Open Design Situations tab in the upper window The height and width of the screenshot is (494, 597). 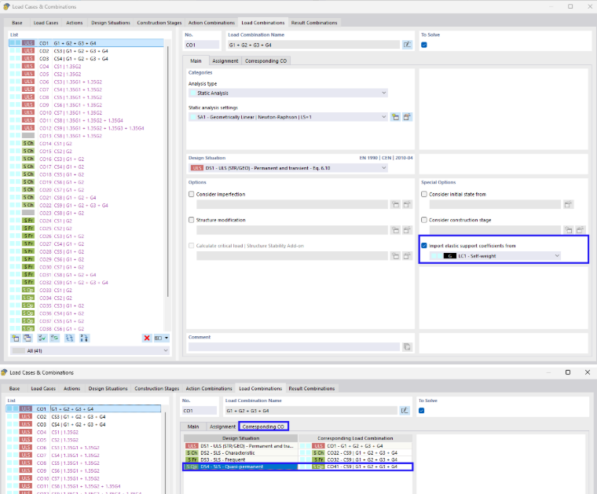click(111, 23)
